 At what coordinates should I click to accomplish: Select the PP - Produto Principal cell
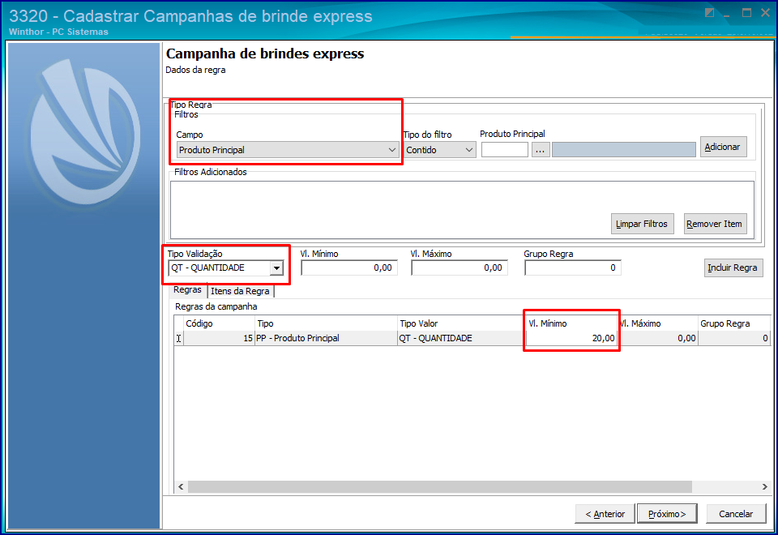(326, 339)
